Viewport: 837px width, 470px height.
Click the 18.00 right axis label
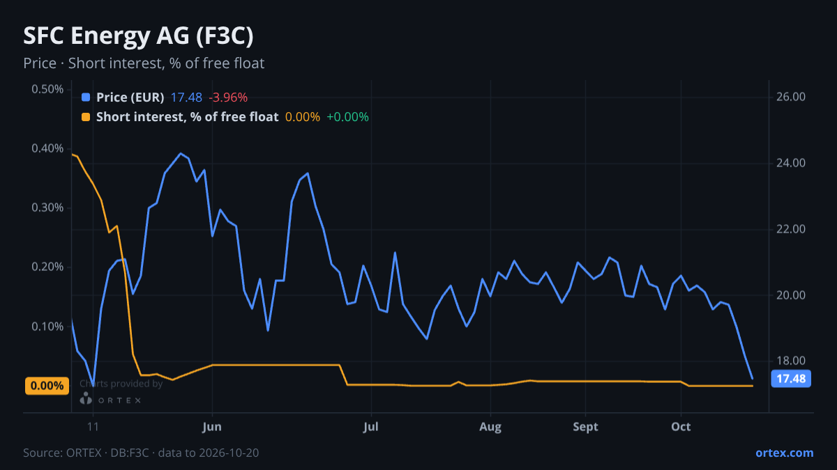791,361
